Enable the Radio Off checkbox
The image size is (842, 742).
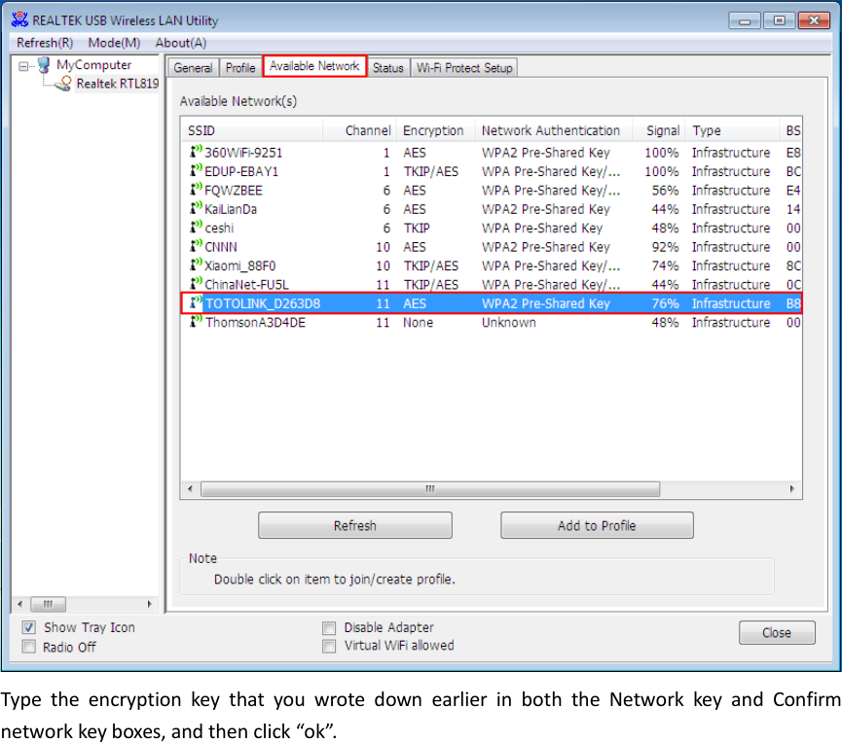click(x=29, y=647)
